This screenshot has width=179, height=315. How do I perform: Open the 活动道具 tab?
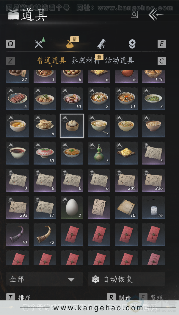(120, 60)
